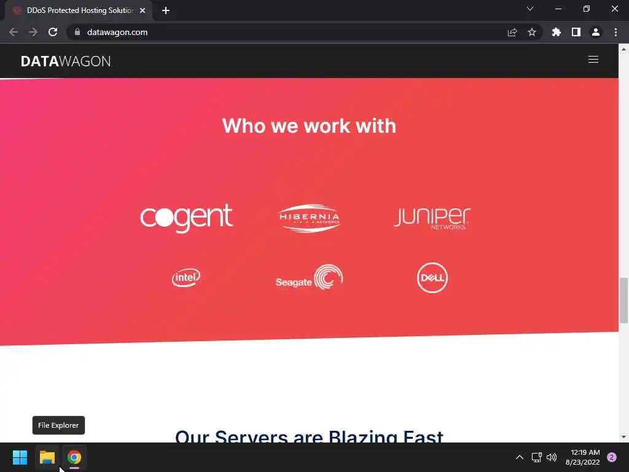
Task: Open the Chrome profile menu
Action: (x=596, y=32)
